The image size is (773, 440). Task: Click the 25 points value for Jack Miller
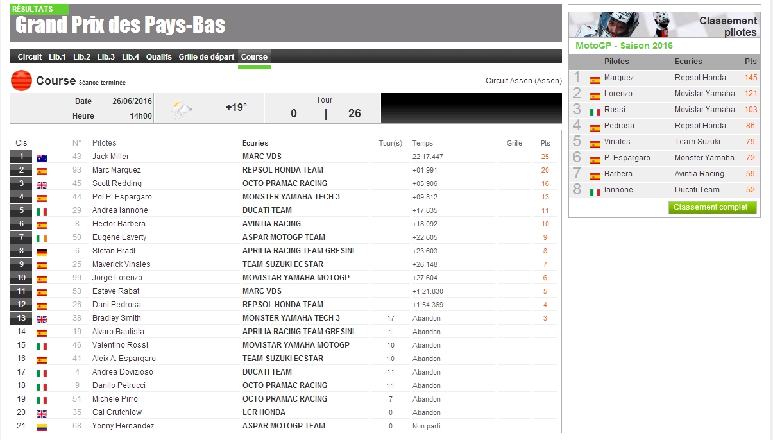pos(545,157)
